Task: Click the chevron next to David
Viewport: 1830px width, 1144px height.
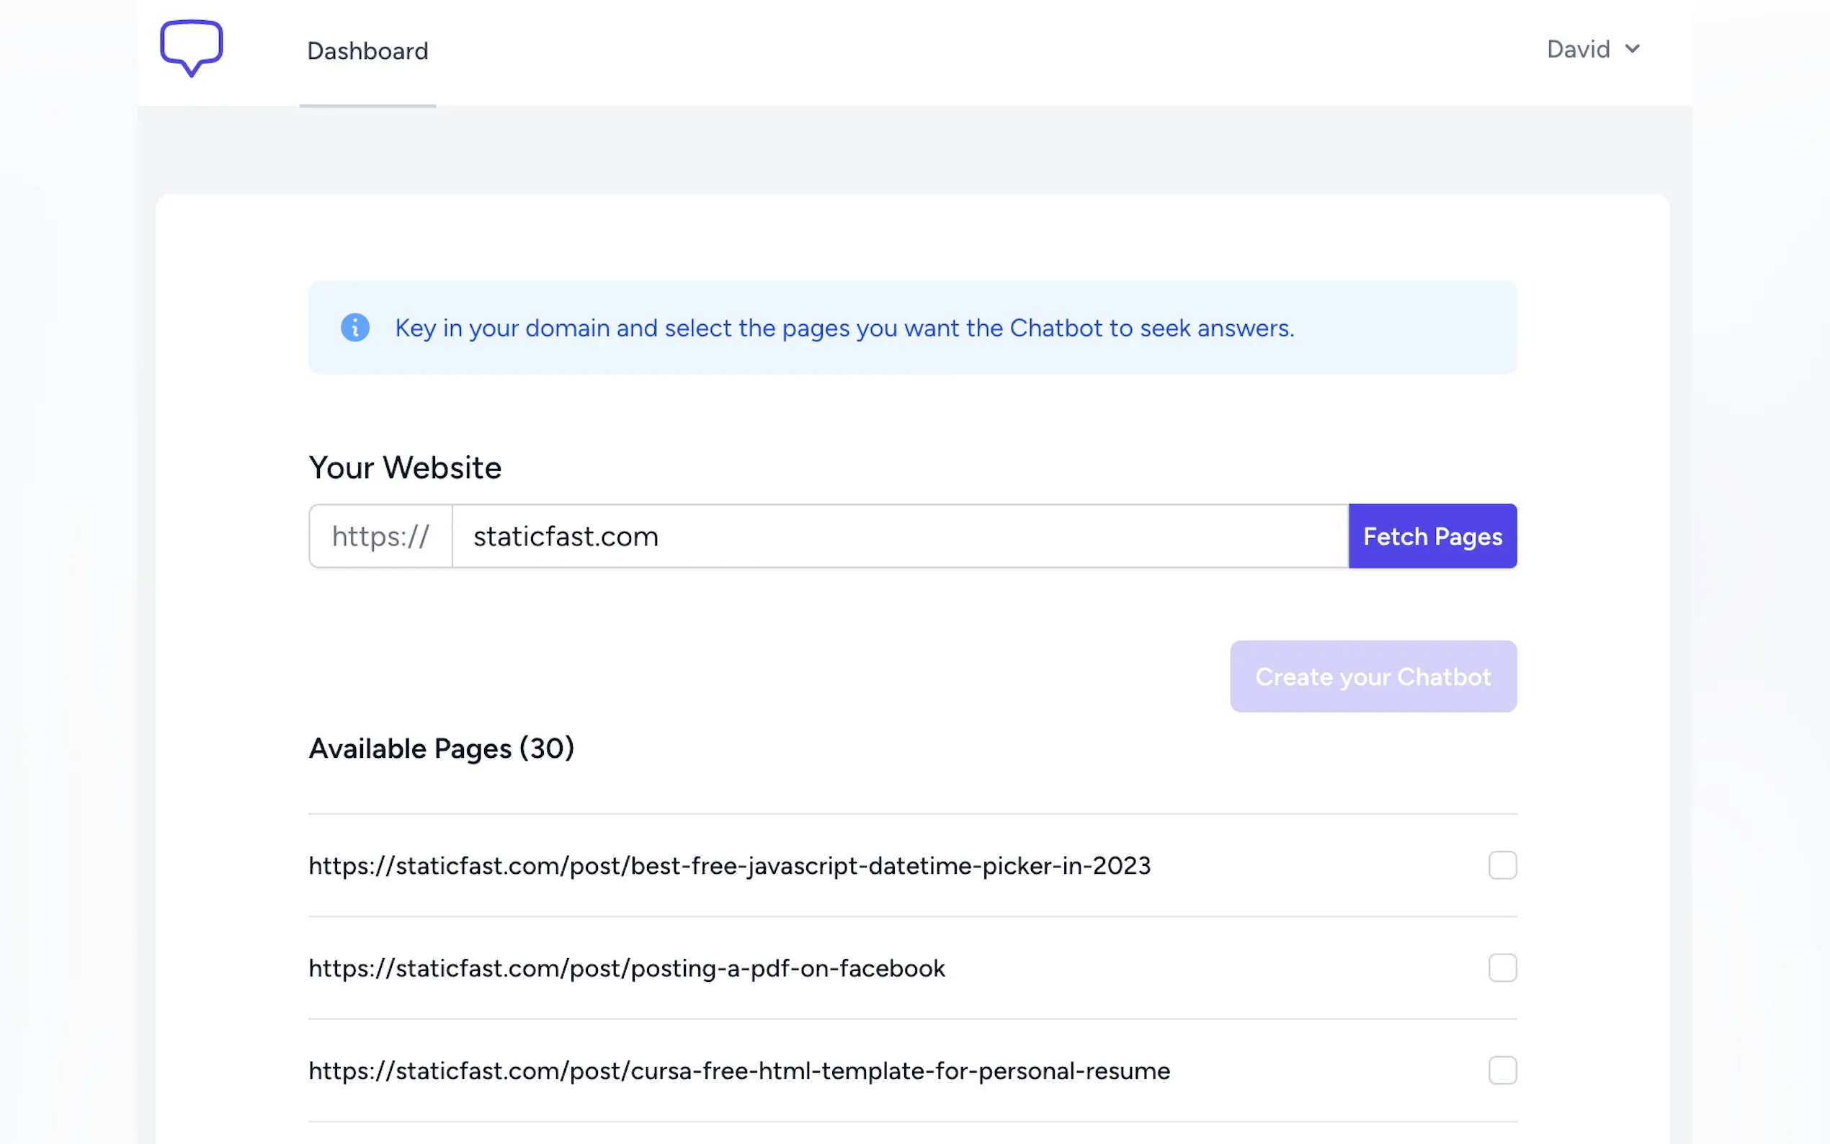Action: 1633,49
